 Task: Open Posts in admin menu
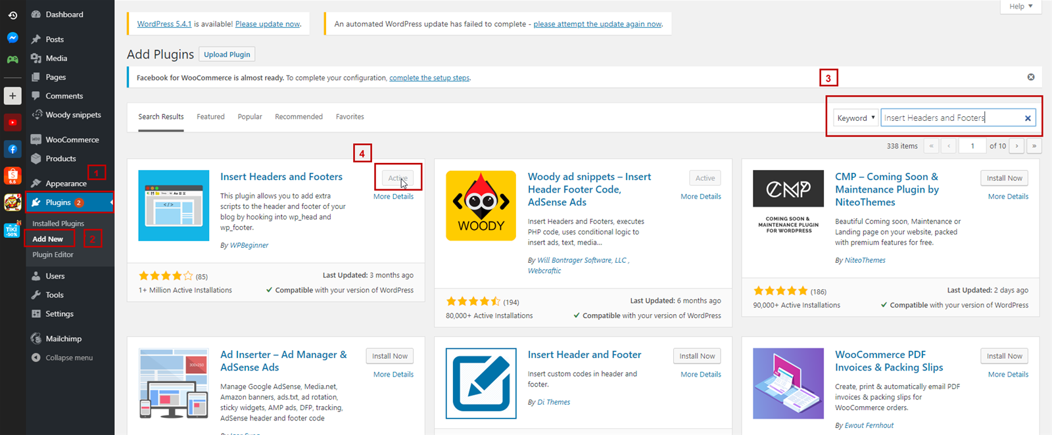(55, 39)
